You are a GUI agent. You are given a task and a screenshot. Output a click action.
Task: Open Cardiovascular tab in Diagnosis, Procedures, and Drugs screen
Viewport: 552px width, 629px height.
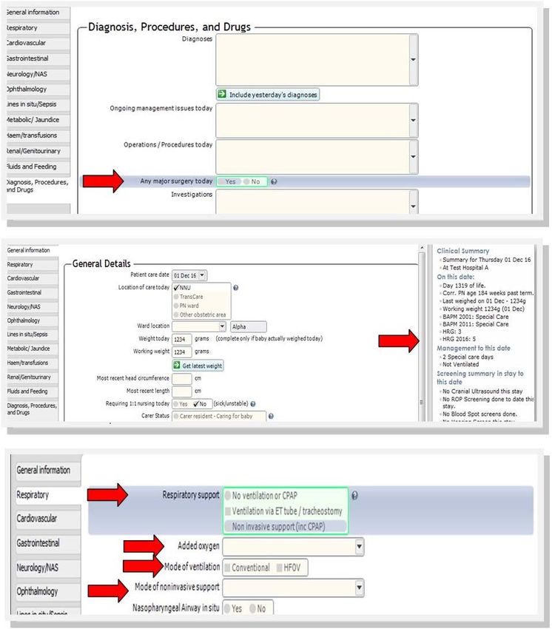click(38, 43)
